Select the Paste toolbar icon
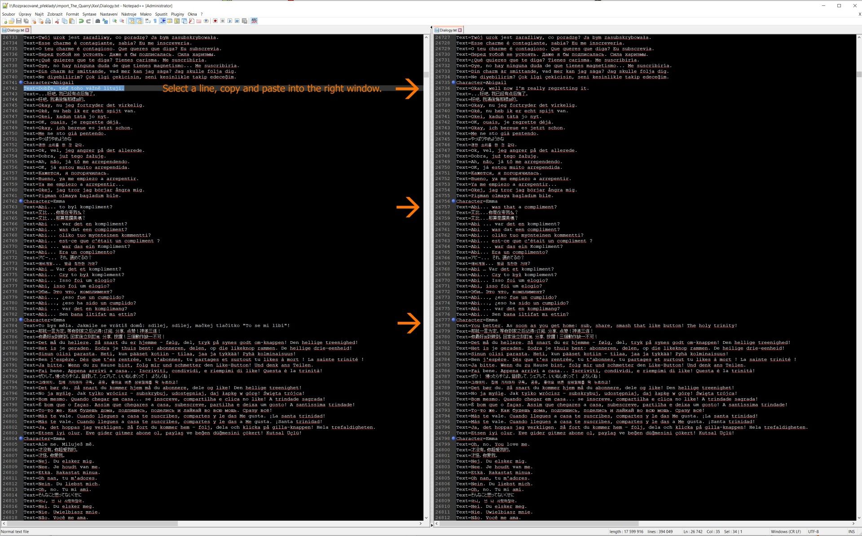This screenshot has height=536, width=862. coord(72,21)
